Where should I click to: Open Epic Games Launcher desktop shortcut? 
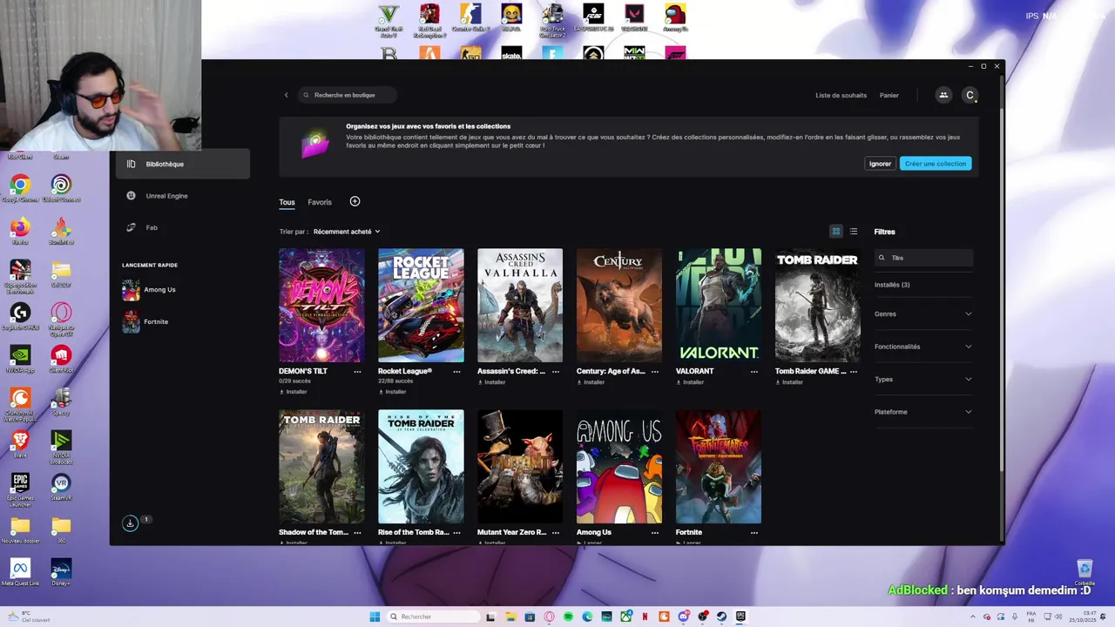(20, 489)
